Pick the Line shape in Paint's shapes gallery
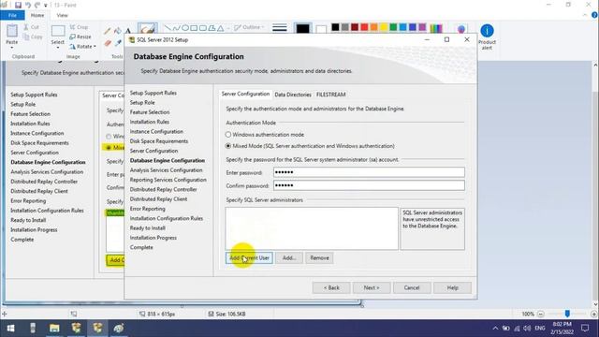The image size is (599, 337). point(168,27)
